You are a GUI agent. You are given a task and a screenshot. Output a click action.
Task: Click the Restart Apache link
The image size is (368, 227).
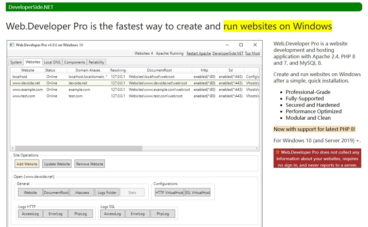(x=199, y=53)
